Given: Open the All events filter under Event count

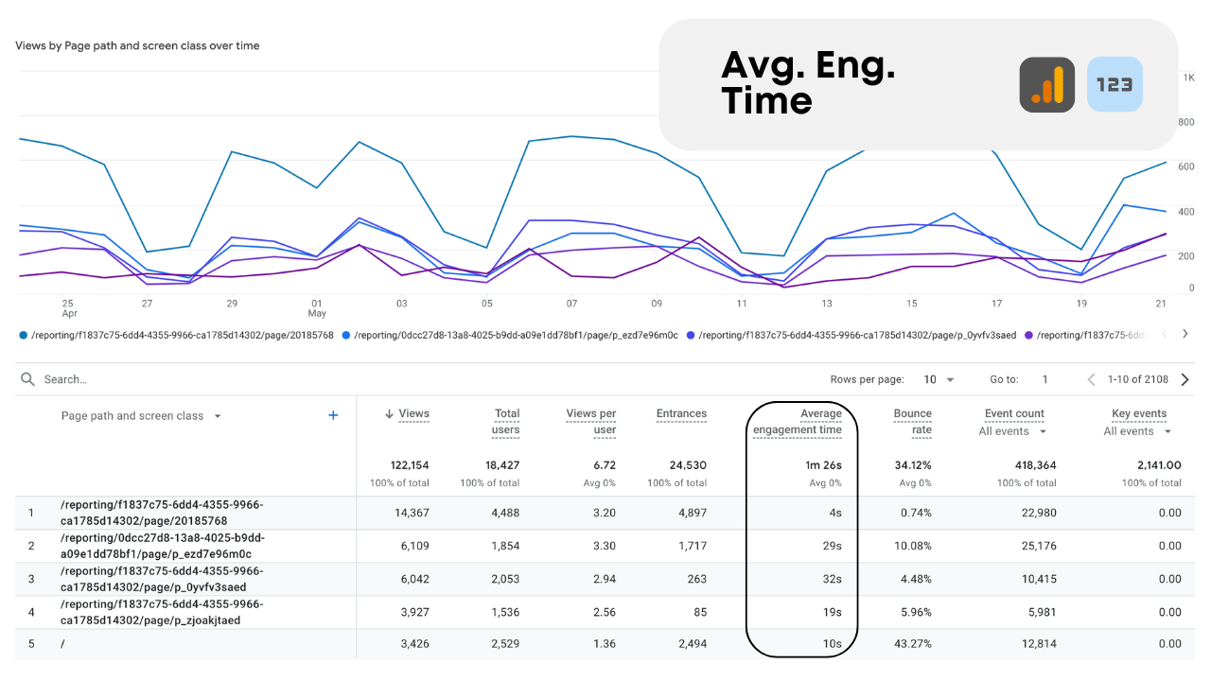Looking at the screenshot, I should (1011, 431).
